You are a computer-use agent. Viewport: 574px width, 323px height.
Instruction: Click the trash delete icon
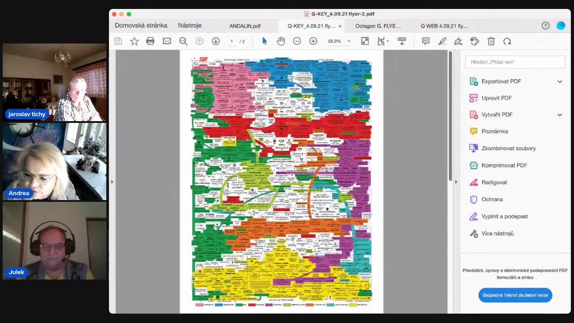coord(491,41)
